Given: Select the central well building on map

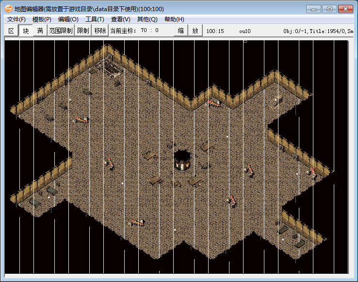Looking at the screenshot, I should (182, 161).
